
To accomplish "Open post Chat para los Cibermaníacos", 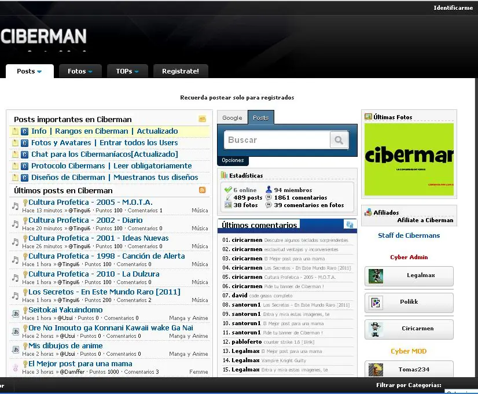I will point(105,154).
